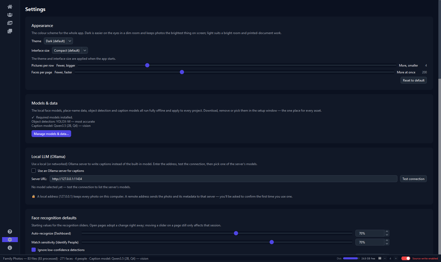441x262 pixels.
Task: Click the Disk usage bar in status bar
Action: click(x=351, y=258)
